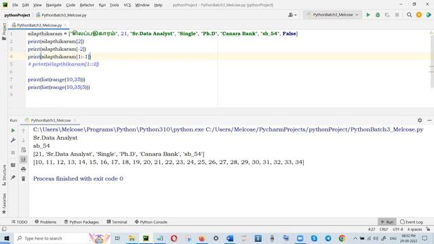
Task: Open the Window menu
Action: (142, 5)
